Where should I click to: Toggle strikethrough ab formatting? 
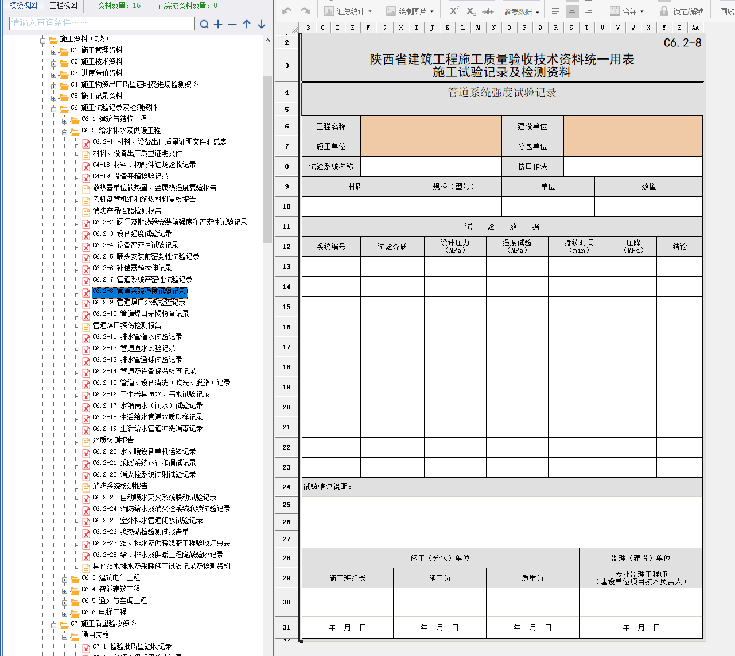coord(488,11)
